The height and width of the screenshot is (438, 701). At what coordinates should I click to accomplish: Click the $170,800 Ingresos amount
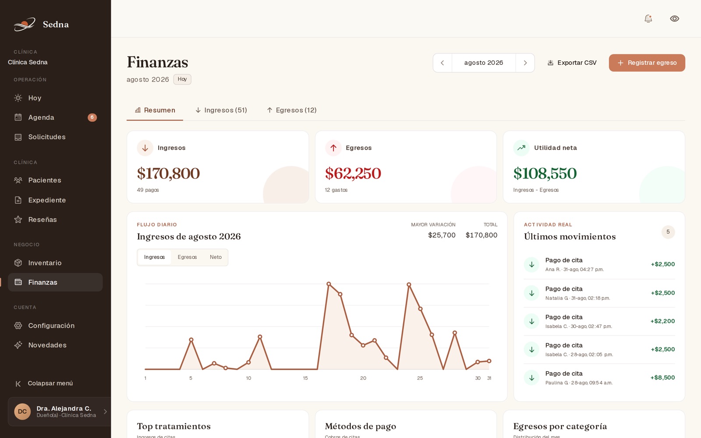[x=168, y=173]
